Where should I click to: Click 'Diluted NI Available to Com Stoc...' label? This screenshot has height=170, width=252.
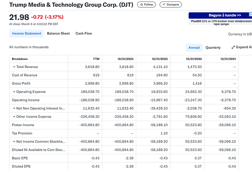[x=39, y=150]
